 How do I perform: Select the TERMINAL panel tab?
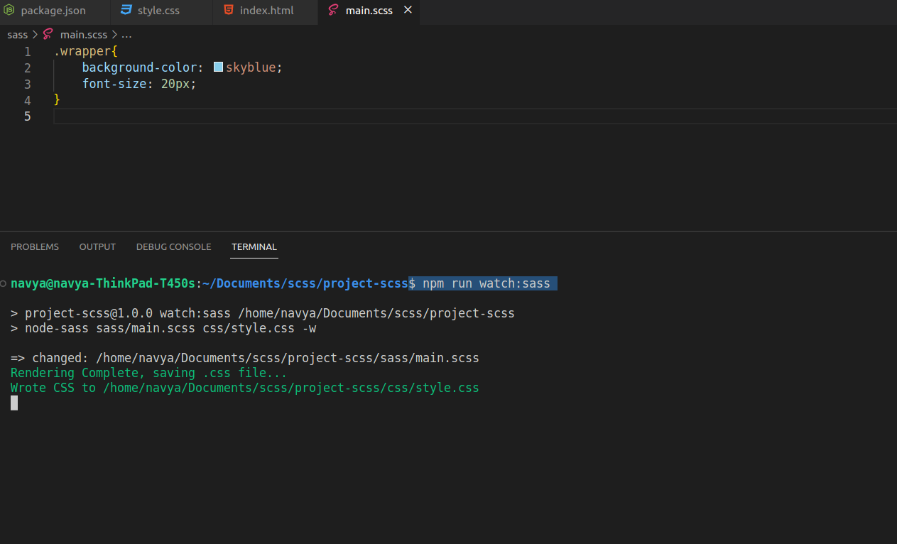tap(254, 246)
